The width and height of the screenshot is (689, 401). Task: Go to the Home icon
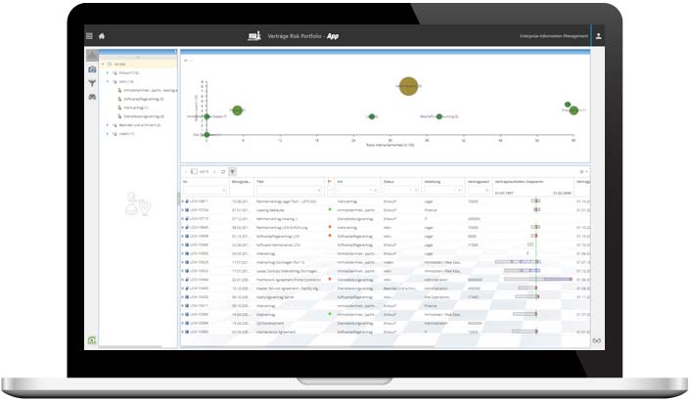pyautogui.click(x=102, y=36)
